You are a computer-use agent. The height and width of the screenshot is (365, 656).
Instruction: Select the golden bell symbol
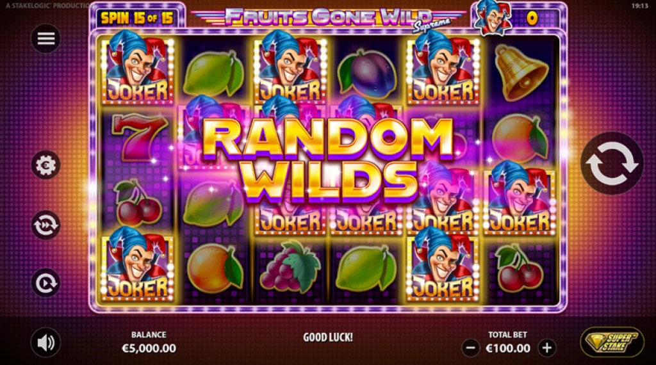pyautogui.click(x=520, y=73)
